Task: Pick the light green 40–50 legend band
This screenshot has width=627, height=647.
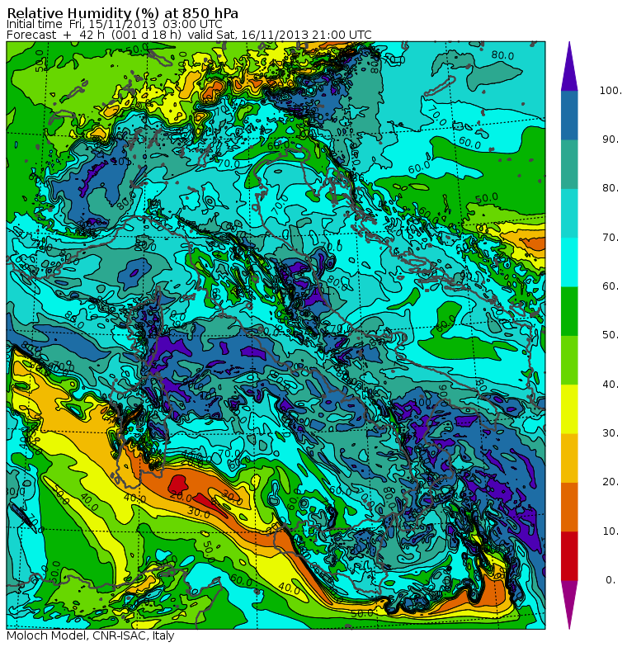Action: pos(569,360)
